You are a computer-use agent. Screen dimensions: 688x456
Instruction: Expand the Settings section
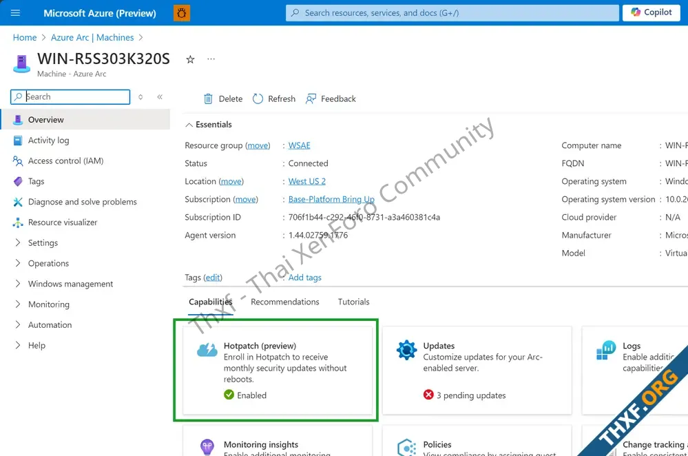43,242
